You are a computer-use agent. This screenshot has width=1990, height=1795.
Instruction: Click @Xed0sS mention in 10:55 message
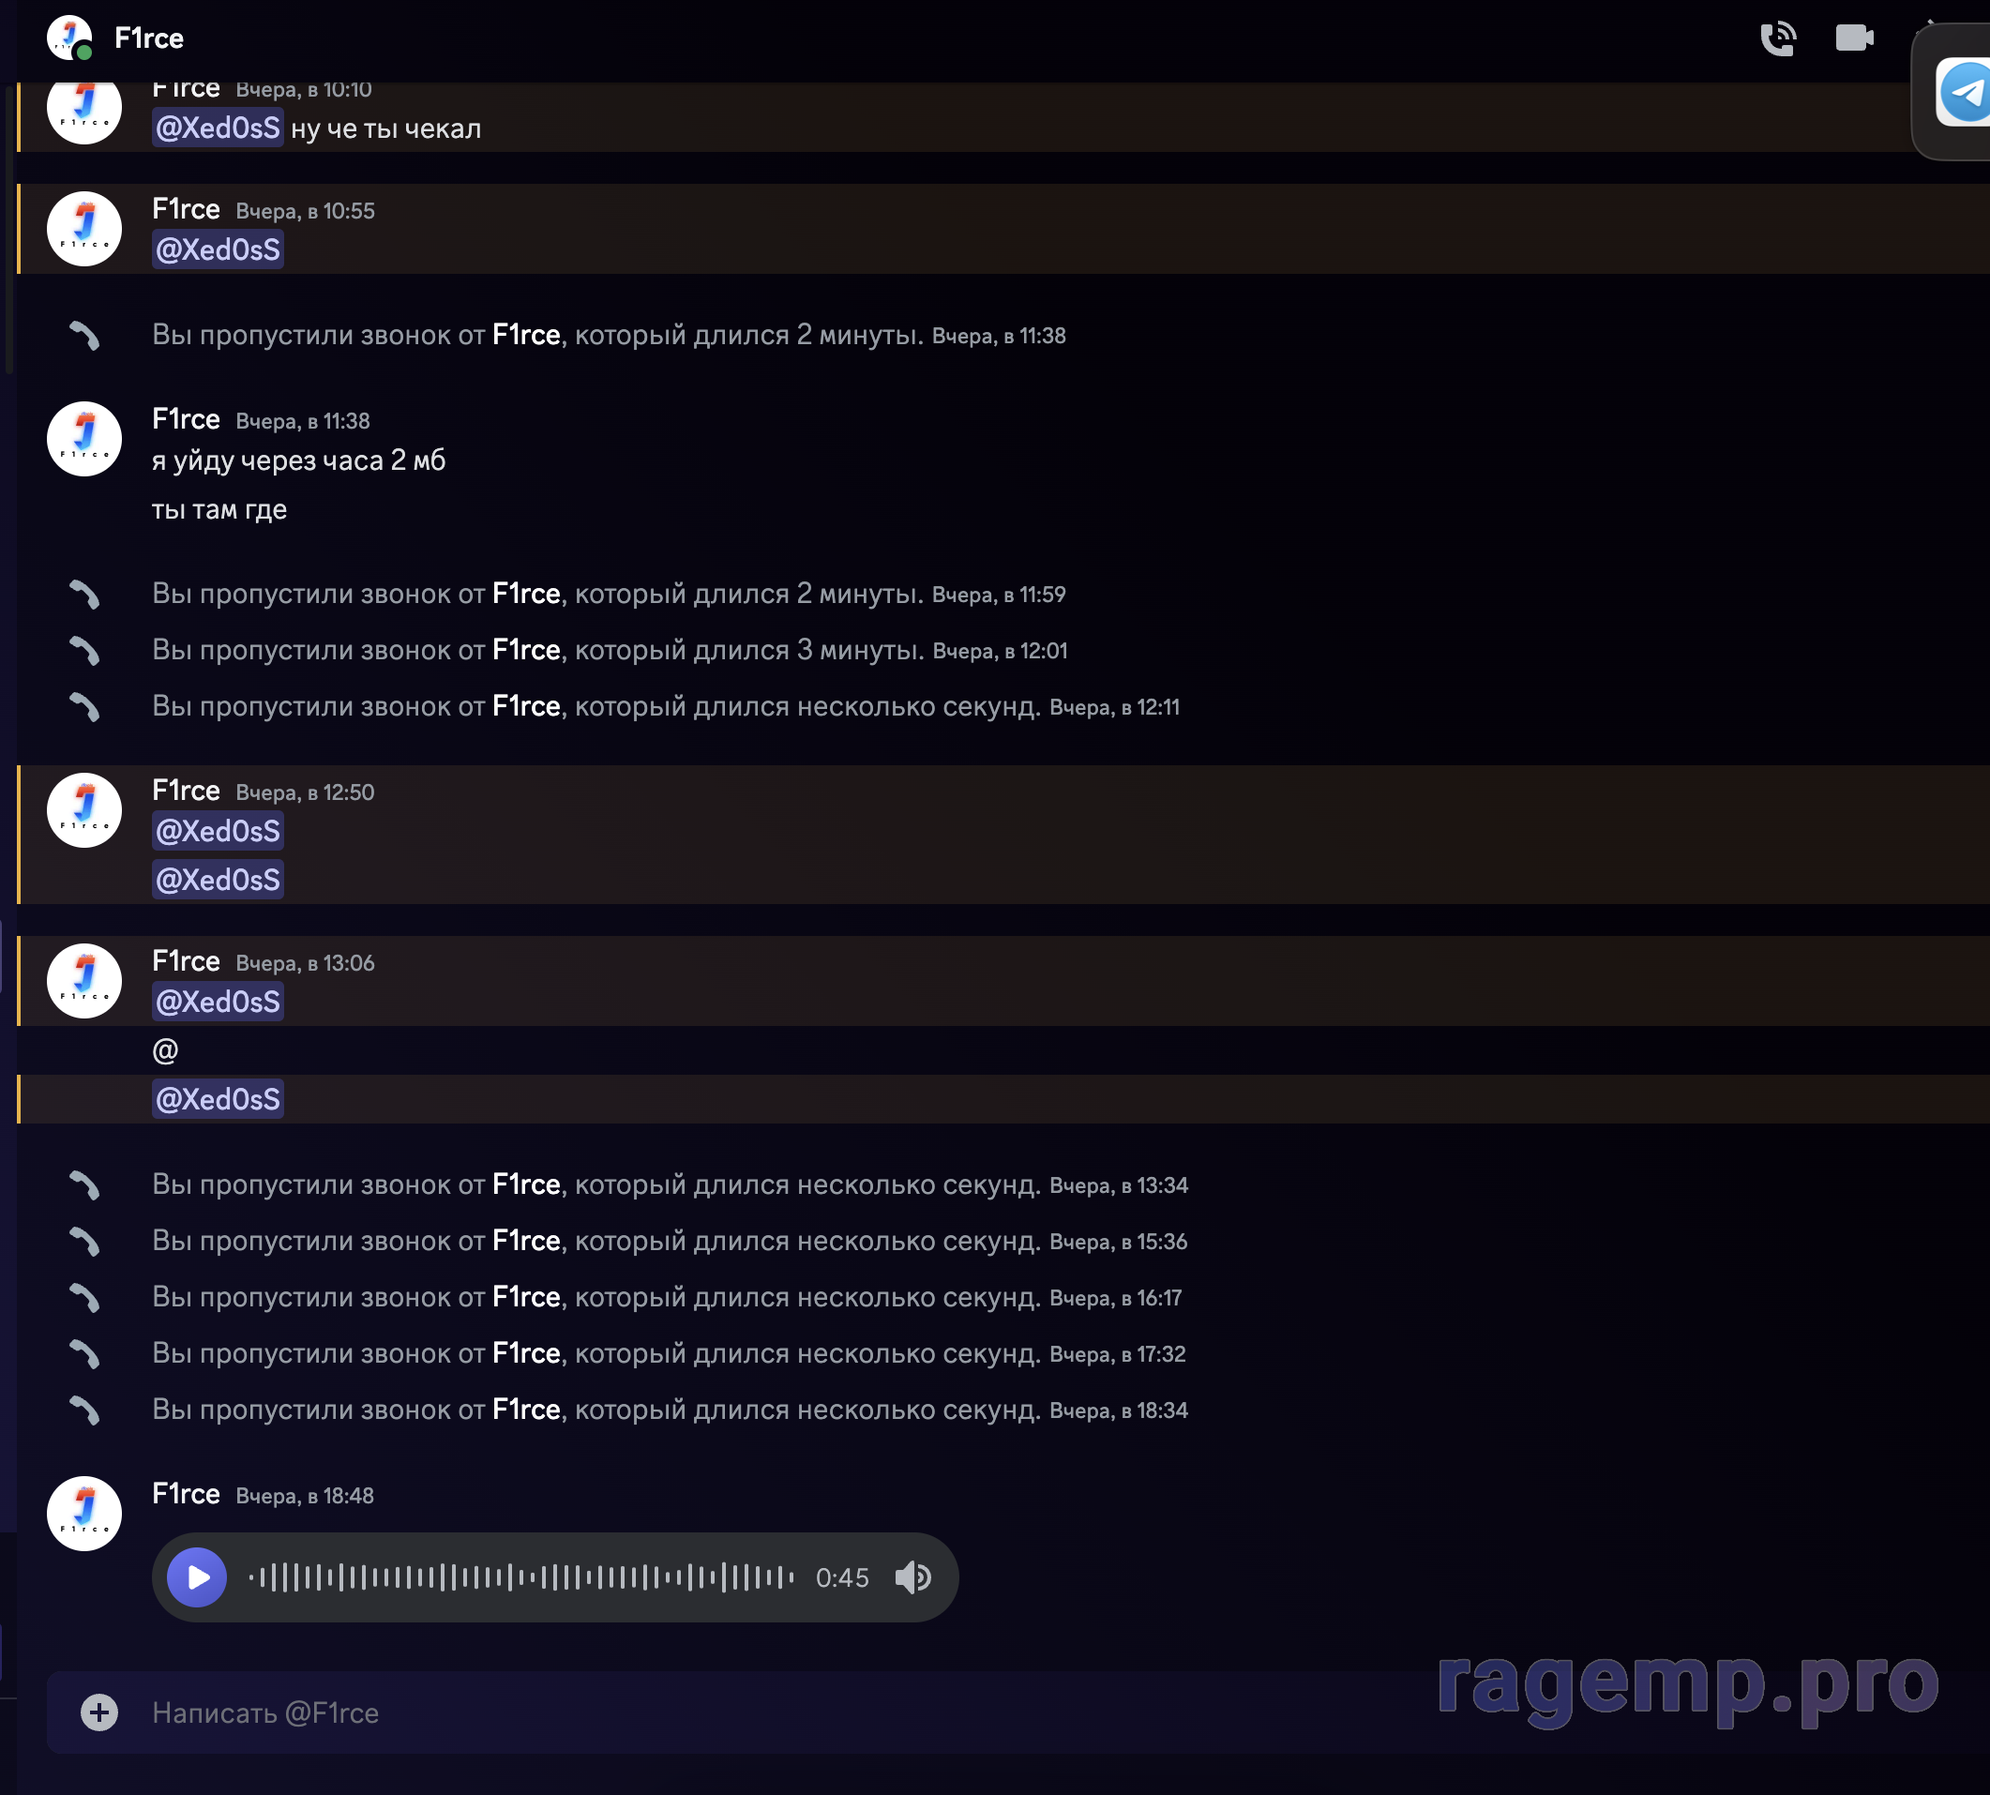[218, 249]
